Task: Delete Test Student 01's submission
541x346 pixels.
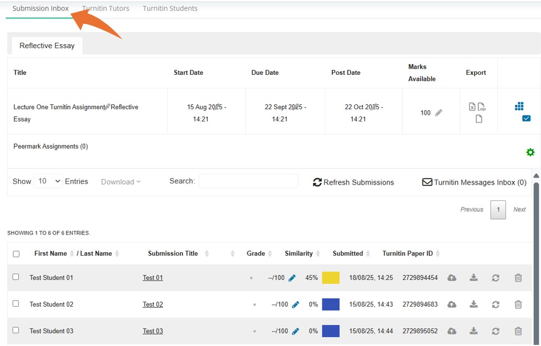Action: coord(518,278)
